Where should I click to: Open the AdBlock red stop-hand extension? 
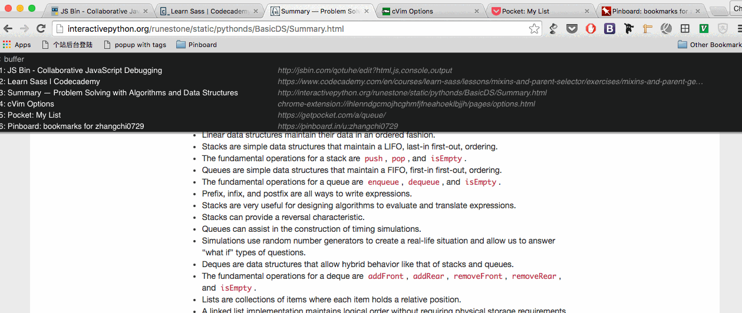click(591, 29)
